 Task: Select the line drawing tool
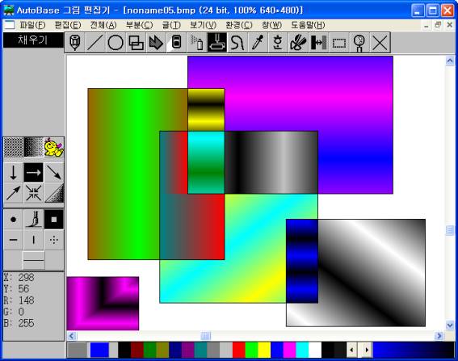coord(95,43)
